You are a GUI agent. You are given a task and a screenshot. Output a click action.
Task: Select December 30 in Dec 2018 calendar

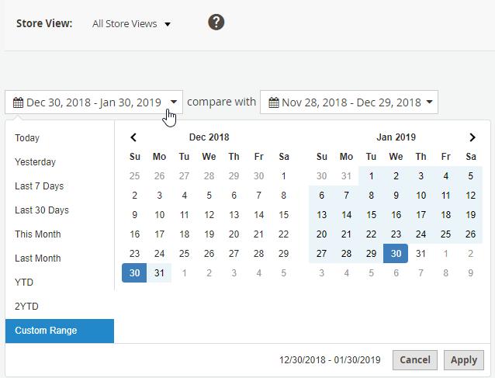click(x=134, y=273)
